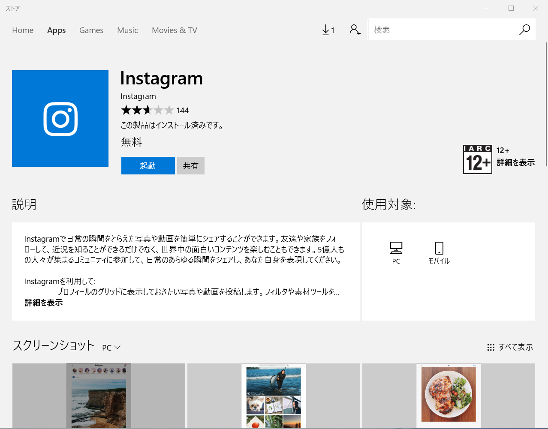
Task: Click the 無料 price label
Action: coord(131,142)
